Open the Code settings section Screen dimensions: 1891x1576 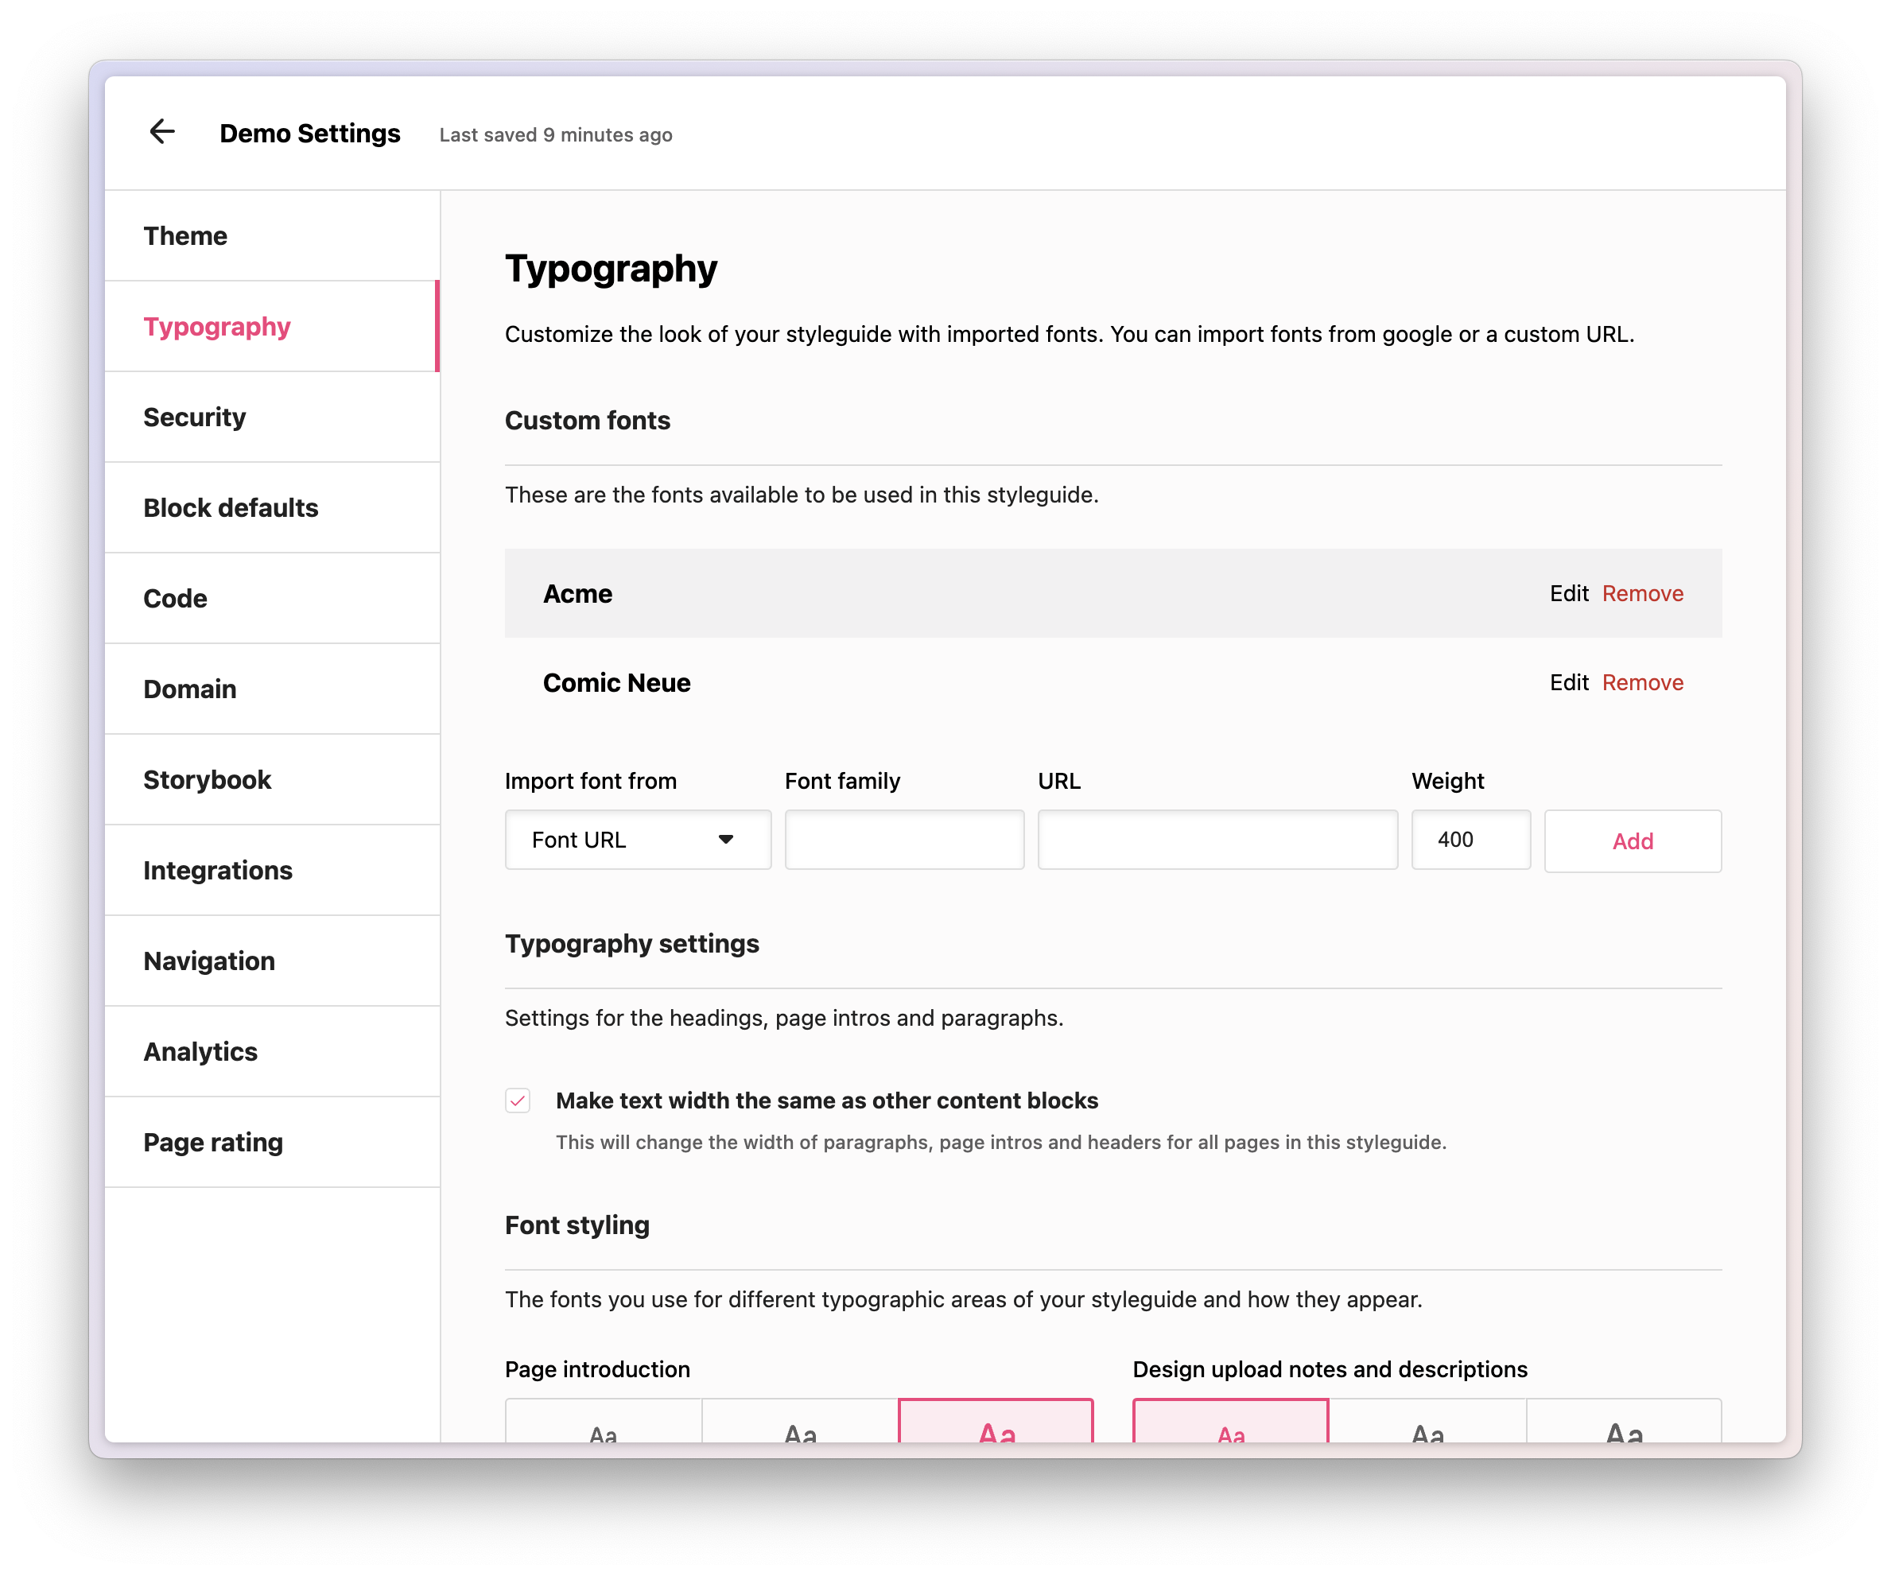[x=272, y=599]
